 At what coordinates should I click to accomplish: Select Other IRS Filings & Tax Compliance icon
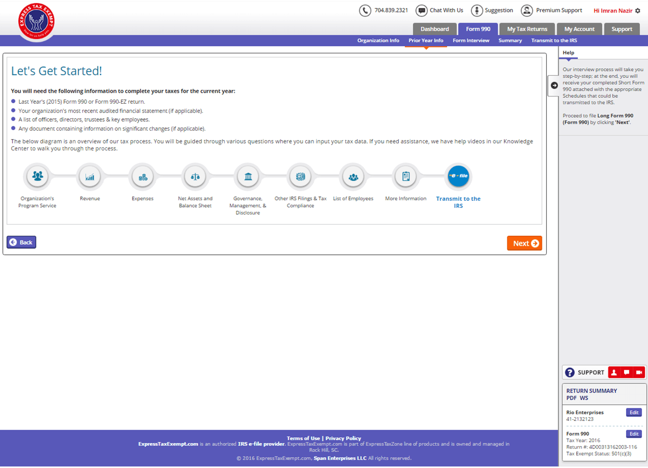[301, 176]
